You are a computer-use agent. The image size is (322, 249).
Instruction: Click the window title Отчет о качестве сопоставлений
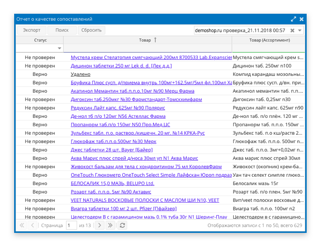pos(54,19)
